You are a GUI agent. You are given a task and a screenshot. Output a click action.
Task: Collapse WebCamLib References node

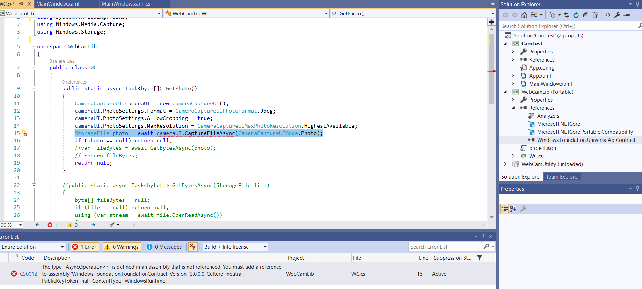[x=513, y=108]
